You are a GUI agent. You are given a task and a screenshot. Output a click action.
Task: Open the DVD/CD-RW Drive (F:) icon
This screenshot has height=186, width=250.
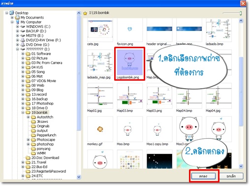pyautogui.click(x=23, y=40)
